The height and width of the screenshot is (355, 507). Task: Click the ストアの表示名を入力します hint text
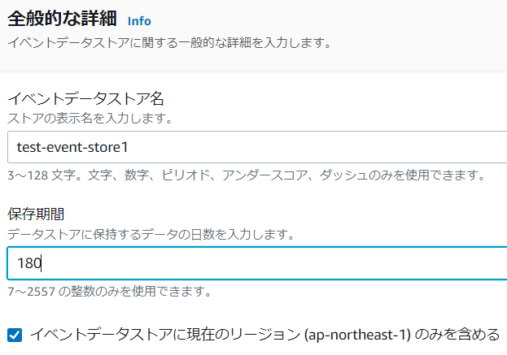(90, 119)
